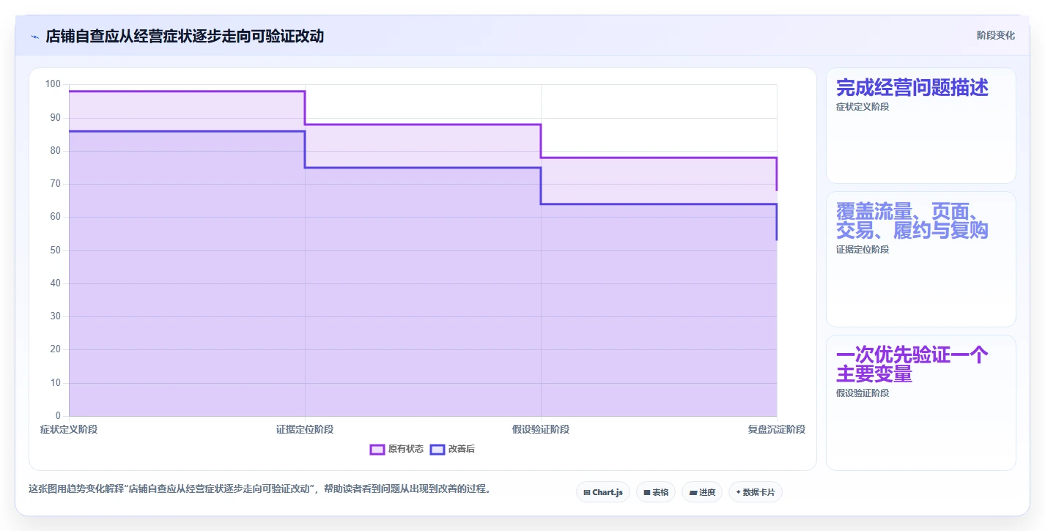Click the 数据卡片 chip icon
The height and width of the screenshot is (531, 1045).
[738, 492]
